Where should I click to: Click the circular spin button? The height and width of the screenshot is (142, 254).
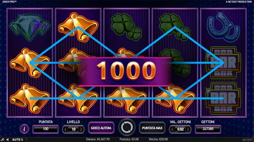pos(127,127)
